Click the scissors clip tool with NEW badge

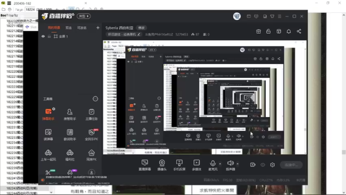click(48, 172)
